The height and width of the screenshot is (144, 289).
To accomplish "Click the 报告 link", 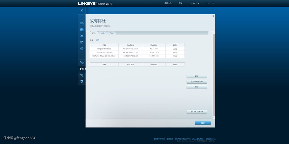I will [98, 40].
